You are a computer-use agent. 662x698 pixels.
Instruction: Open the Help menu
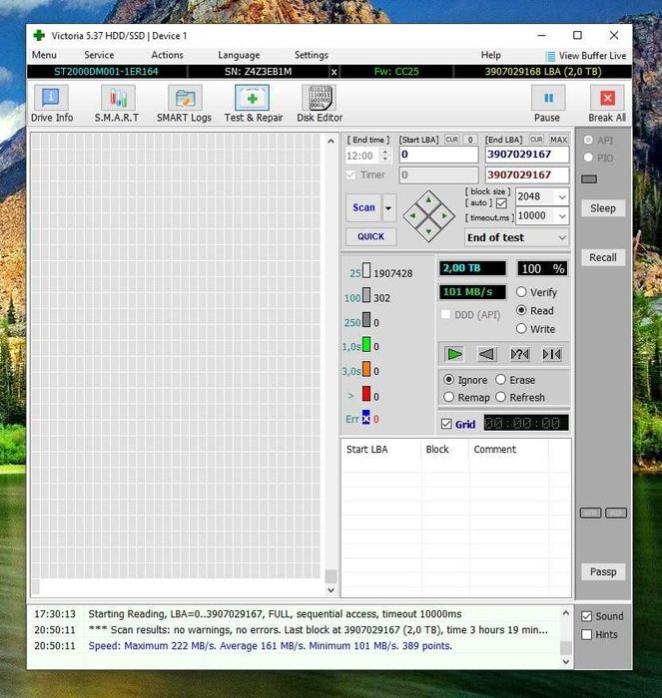[x=491, y=55]
